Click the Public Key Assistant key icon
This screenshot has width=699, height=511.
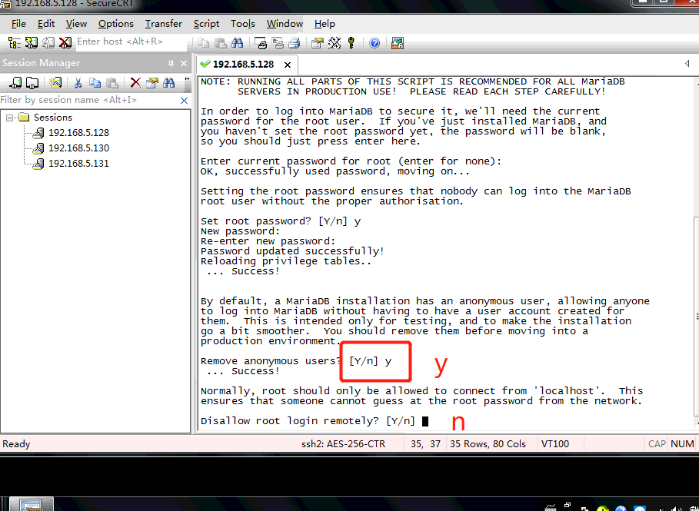tap(351, 43)
